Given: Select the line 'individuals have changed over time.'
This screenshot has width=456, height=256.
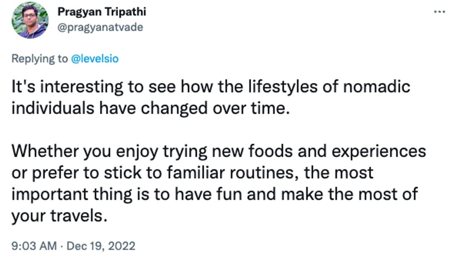Looking at the screenshot, I should click(149, 109).
